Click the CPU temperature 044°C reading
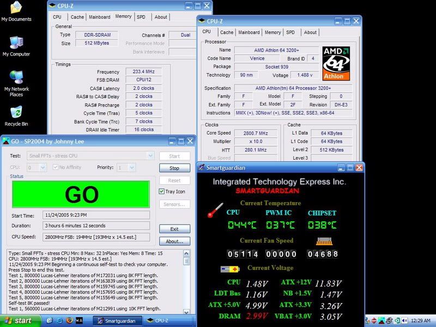Image resolution: width=436 pixels, height=327 pixels. 242,225
